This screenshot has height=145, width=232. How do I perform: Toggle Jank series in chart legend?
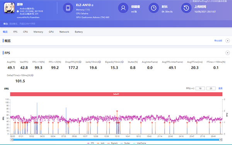click(x=101, y=143)
